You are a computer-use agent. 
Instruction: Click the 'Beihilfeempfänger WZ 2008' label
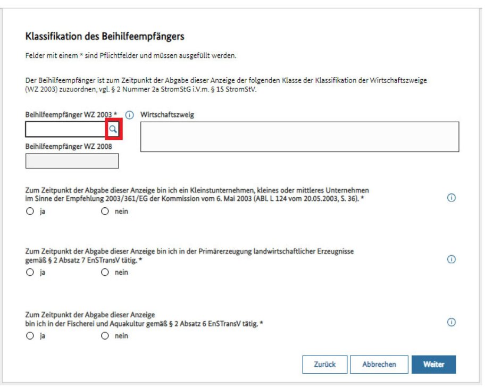tap(69, 147)
